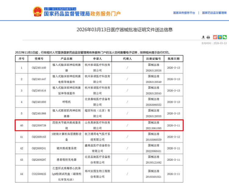This screenshot has height=189, width=229.
Task: Open the 国家药品监督管理局 header link
Action: (214, 13)
